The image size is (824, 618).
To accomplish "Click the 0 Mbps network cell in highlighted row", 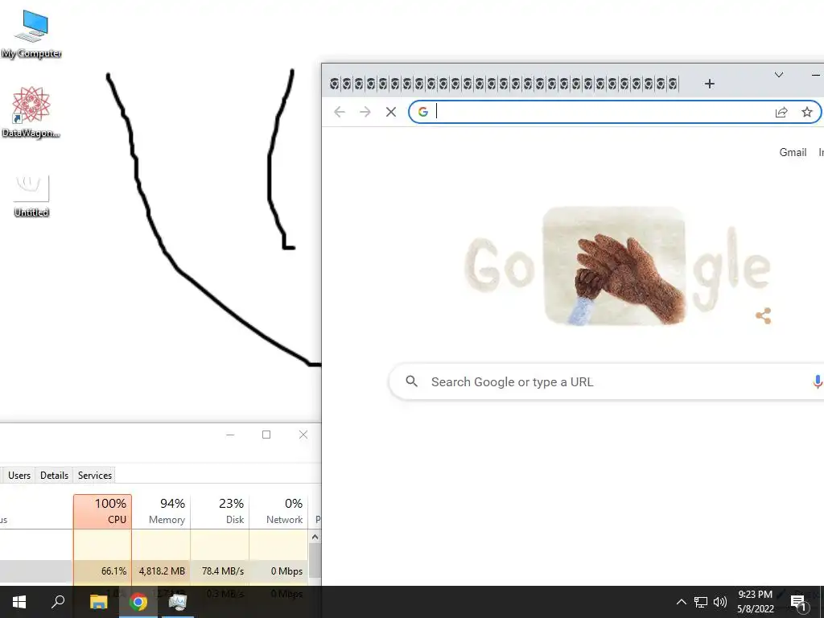I will (278, 571).
